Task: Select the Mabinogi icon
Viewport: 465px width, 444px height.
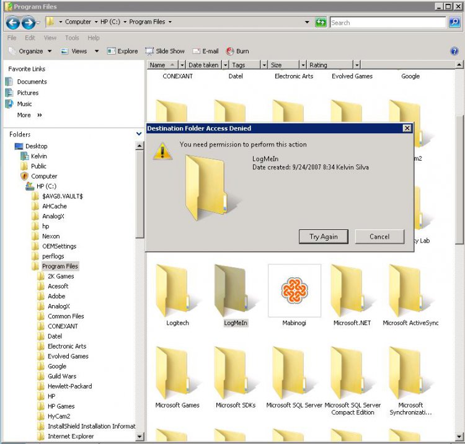Action: (294, 291)
